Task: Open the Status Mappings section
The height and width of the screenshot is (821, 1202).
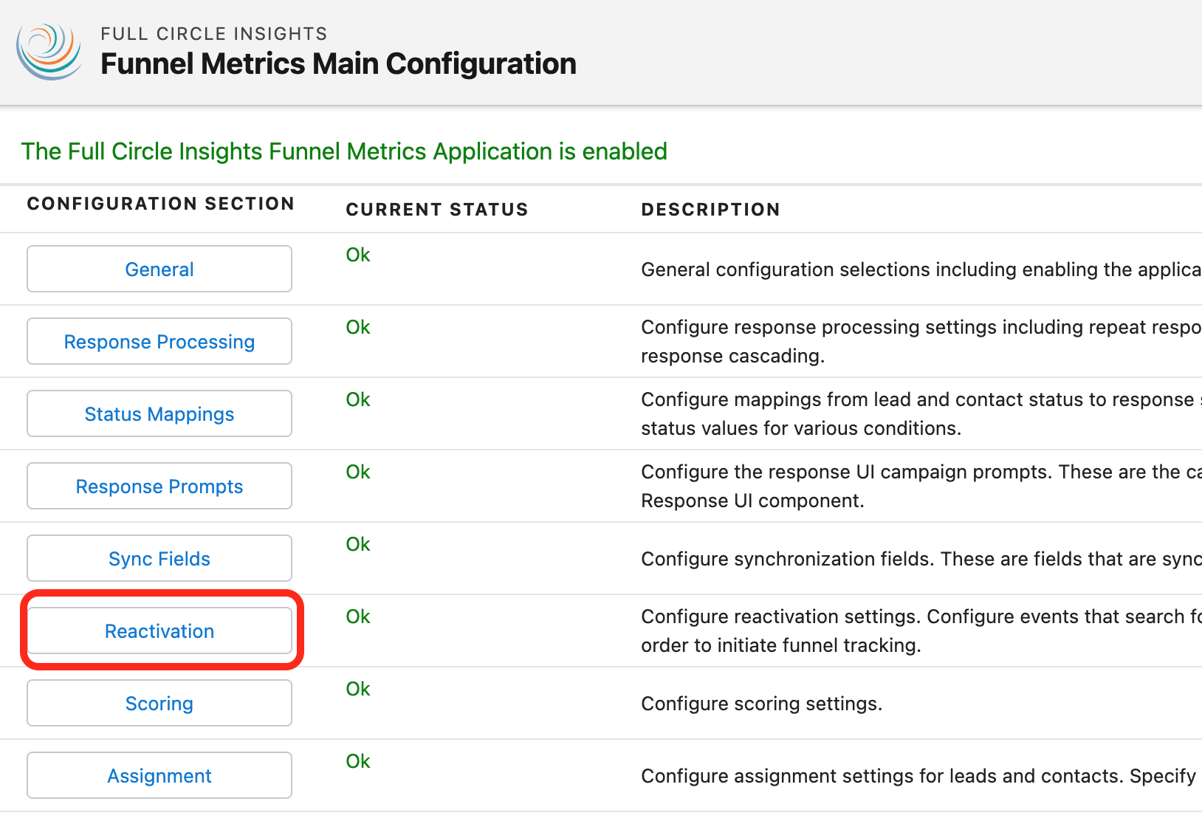Action: click(159, 413)
